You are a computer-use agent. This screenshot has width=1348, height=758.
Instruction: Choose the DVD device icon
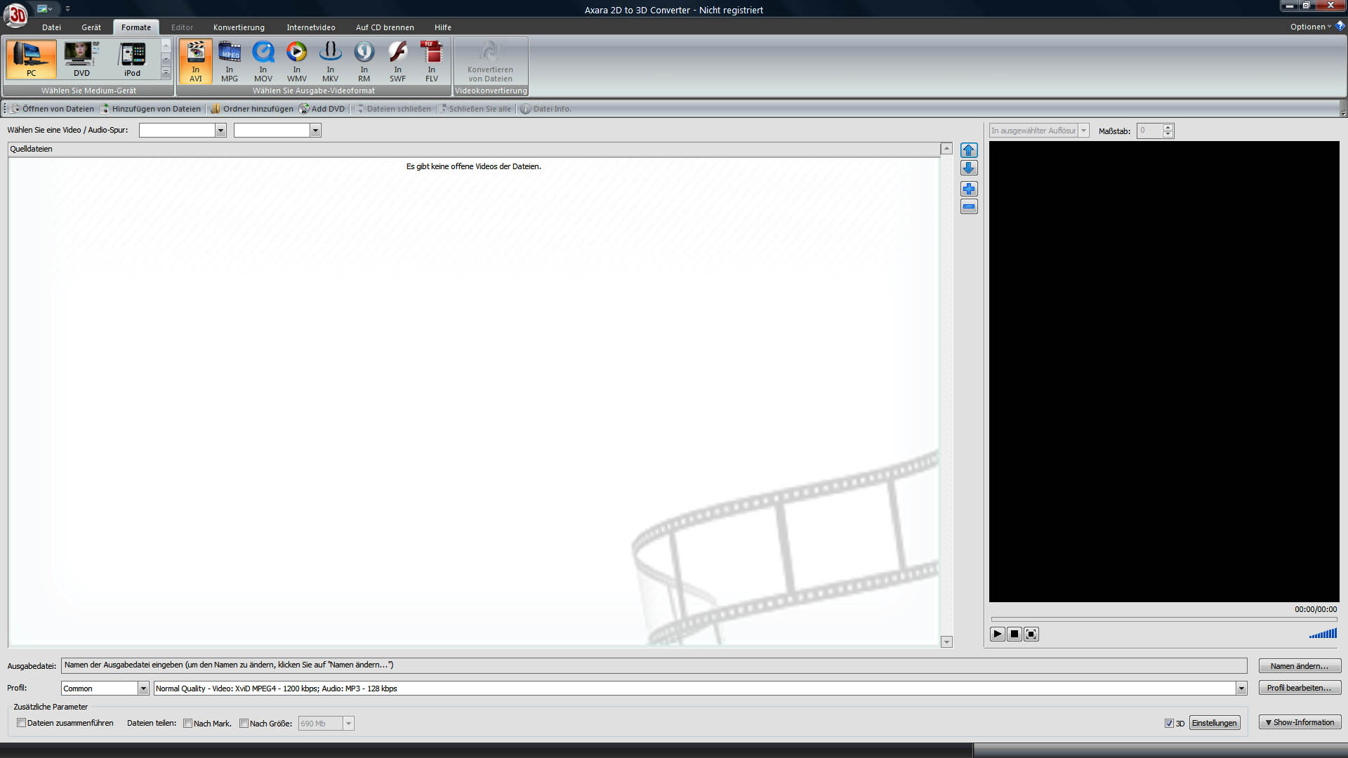pyautogui.click(x=81, y=59)
